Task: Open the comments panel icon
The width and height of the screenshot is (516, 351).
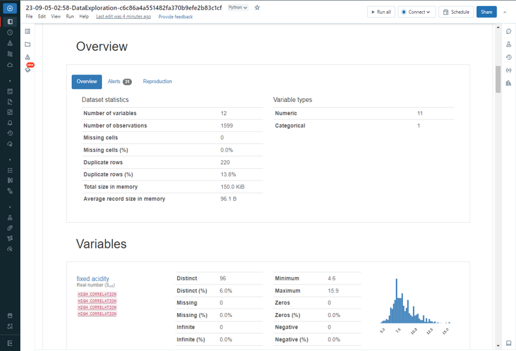Action: click(509, 31)
